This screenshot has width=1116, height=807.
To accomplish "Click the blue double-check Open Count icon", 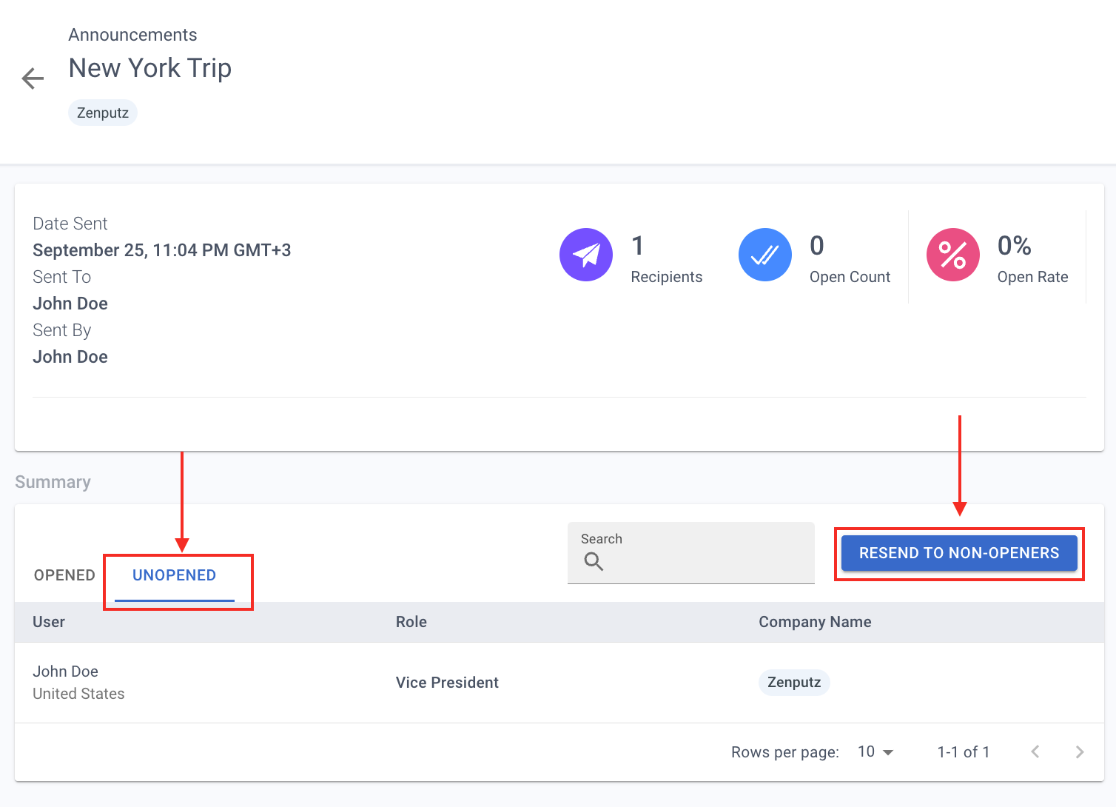I will coord(765,255).
